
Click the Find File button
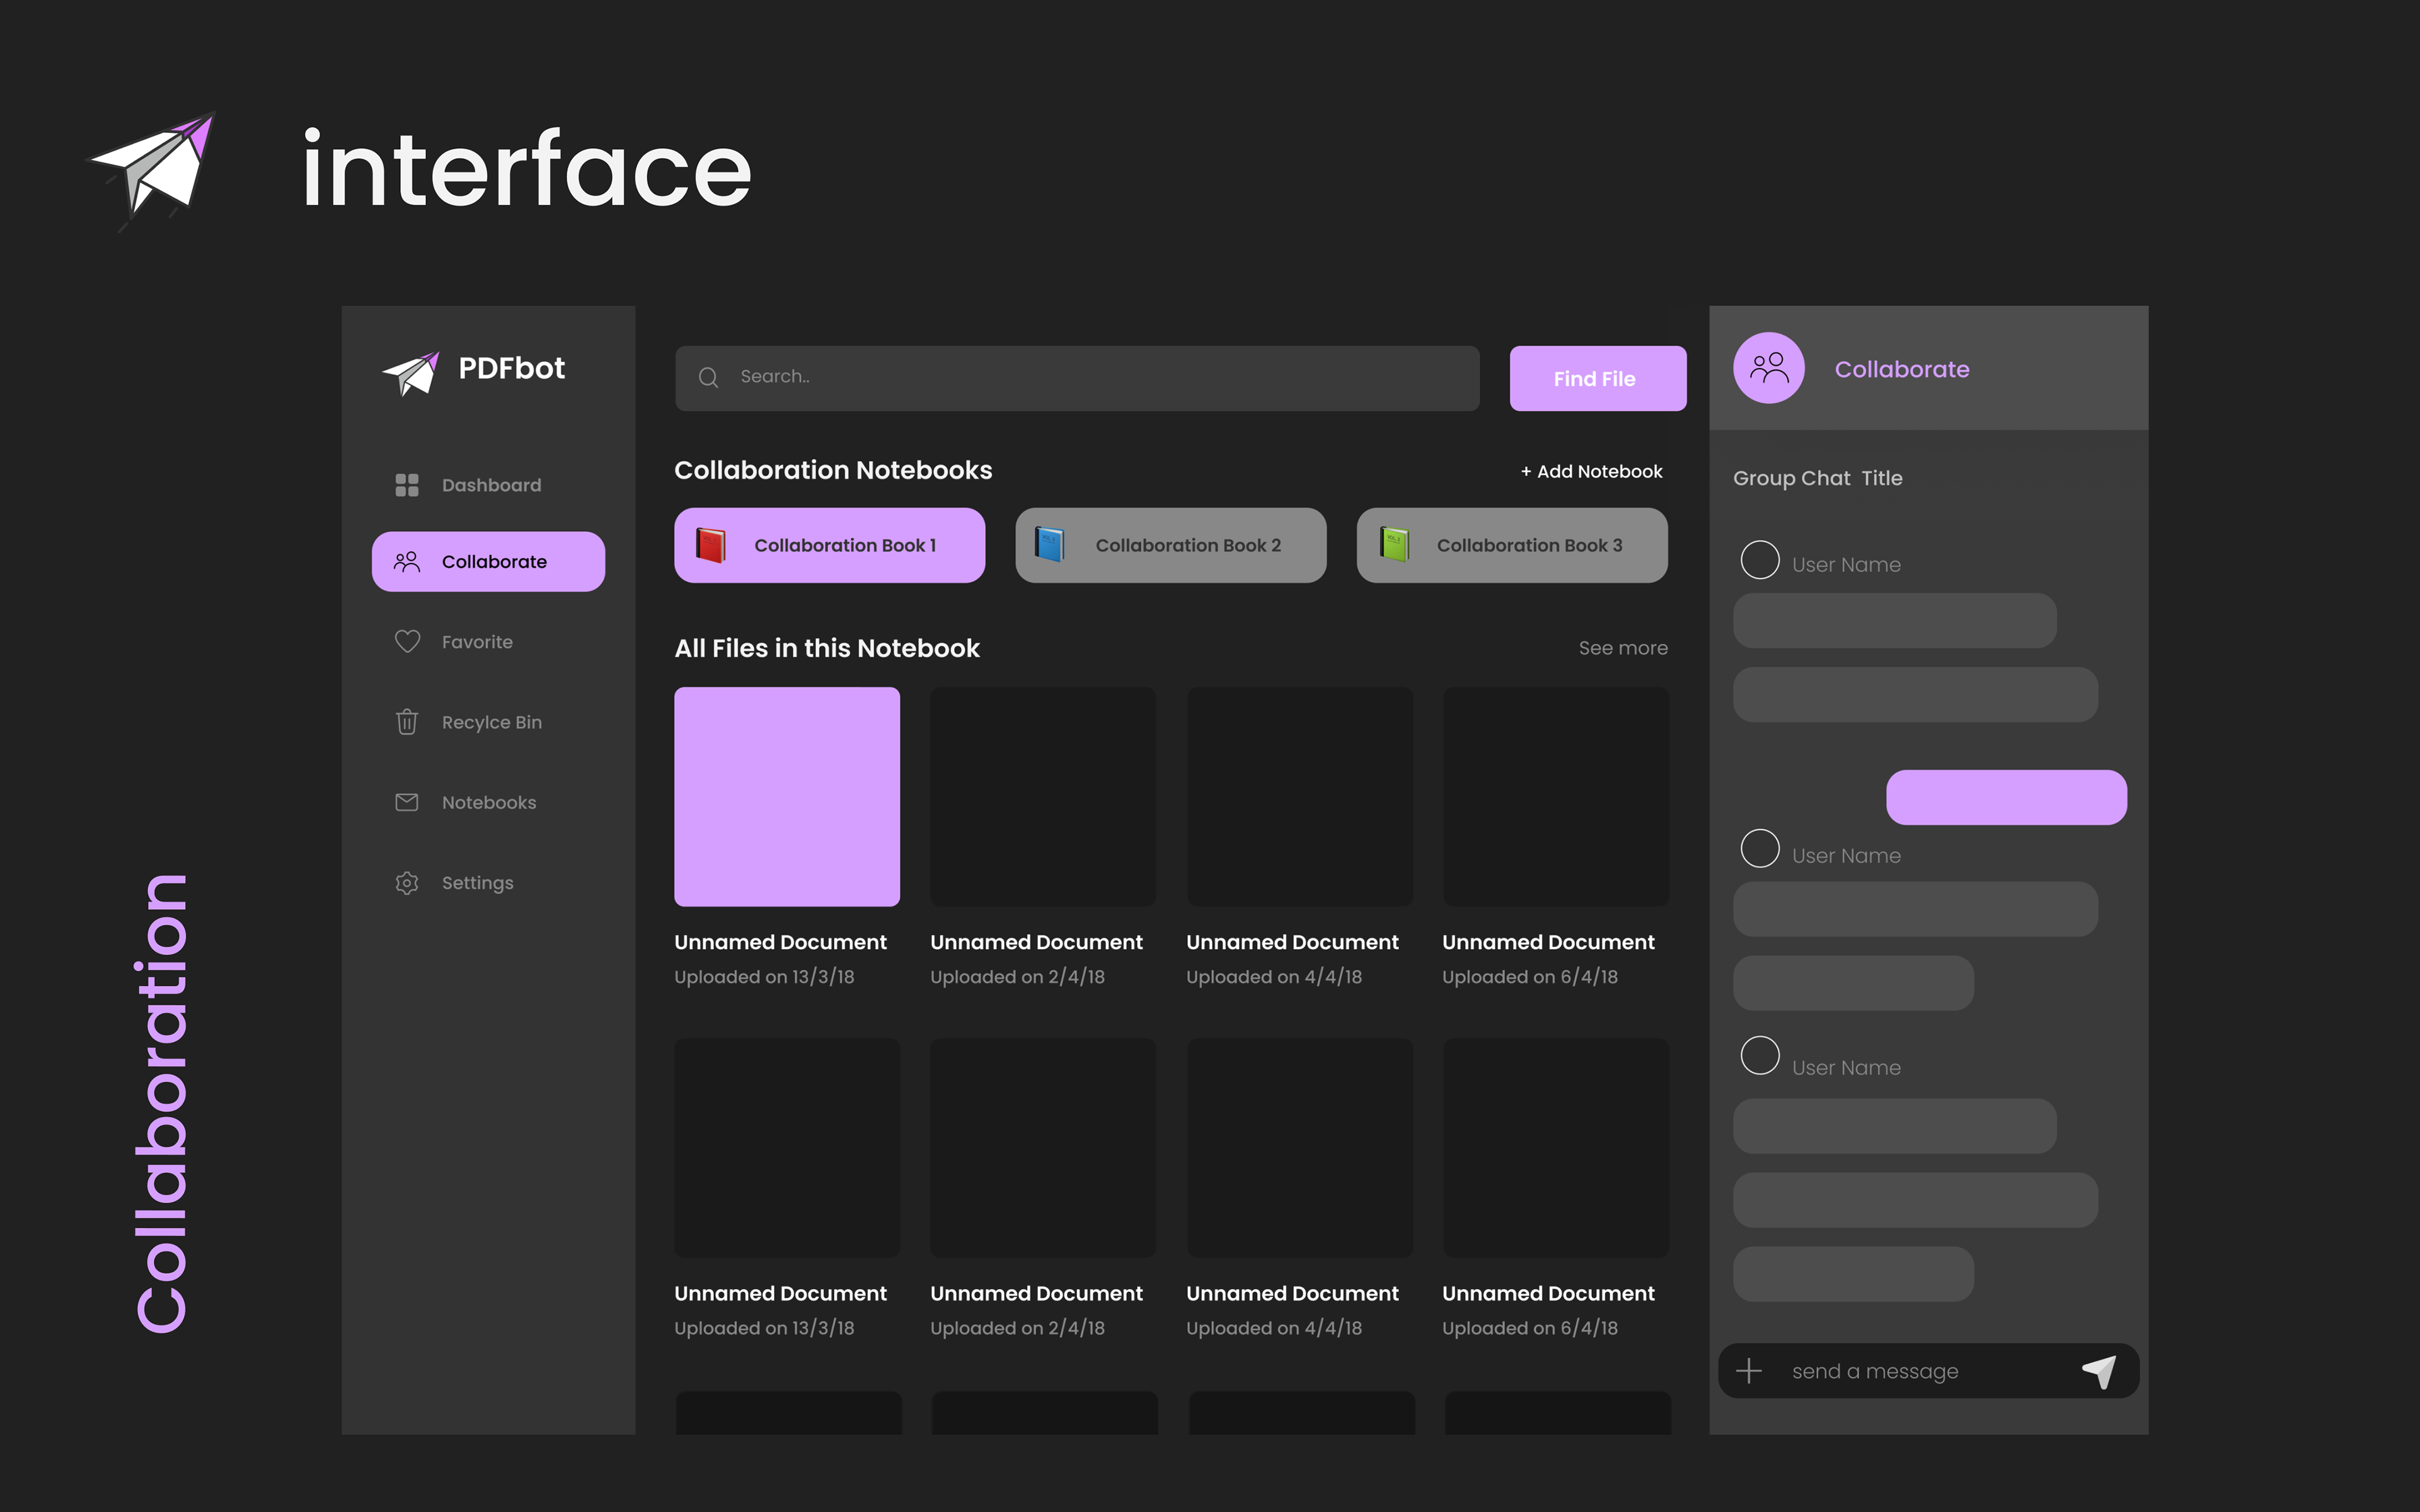pyautogui.click(x=1597, y=378)
